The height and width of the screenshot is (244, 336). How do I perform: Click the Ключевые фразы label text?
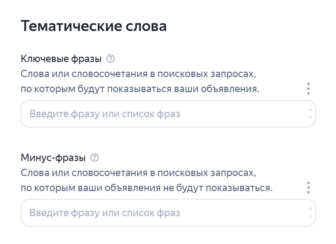click(61, 59)
